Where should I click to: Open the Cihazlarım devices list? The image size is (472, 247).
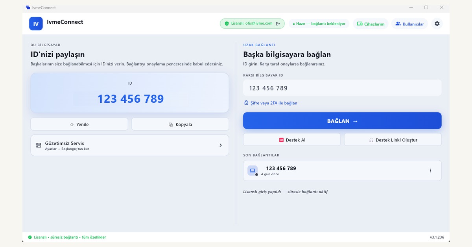tap(371, 24)
